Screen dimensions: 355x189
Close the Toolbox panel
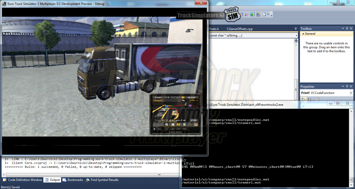tap(351, 29)
